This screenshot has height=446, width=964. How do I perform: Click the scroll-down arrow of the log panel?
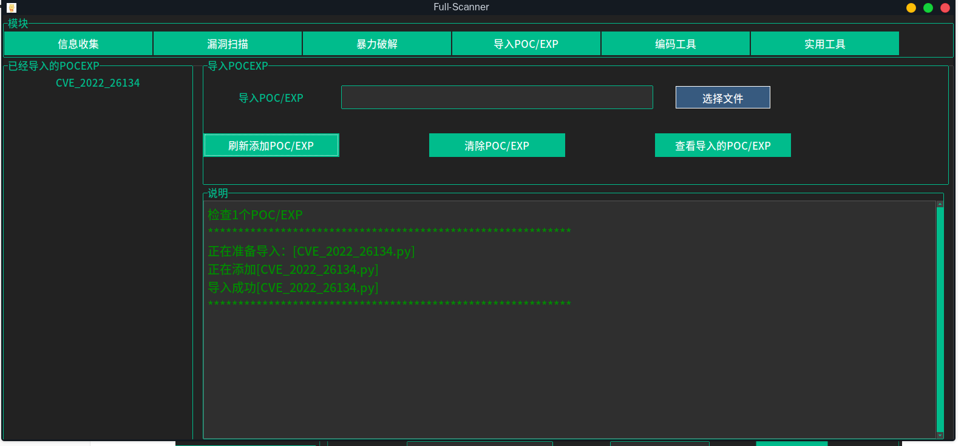[x=940, y=435]
